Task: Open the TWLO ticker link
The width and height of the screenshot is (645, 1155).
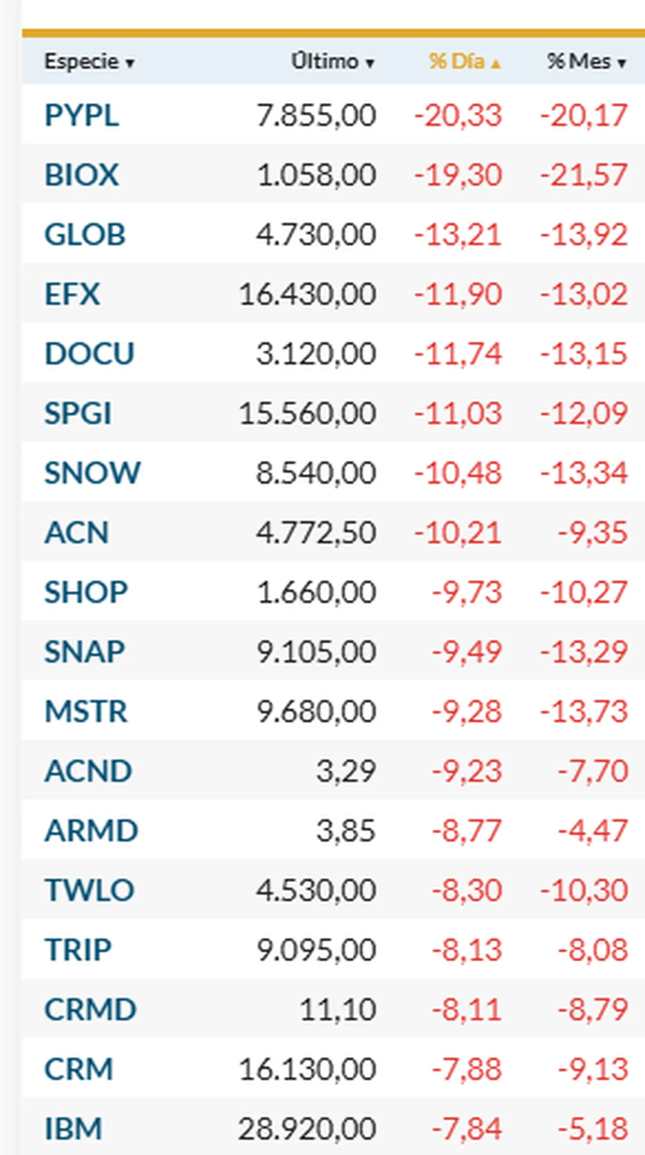Action: pos(89,891)
